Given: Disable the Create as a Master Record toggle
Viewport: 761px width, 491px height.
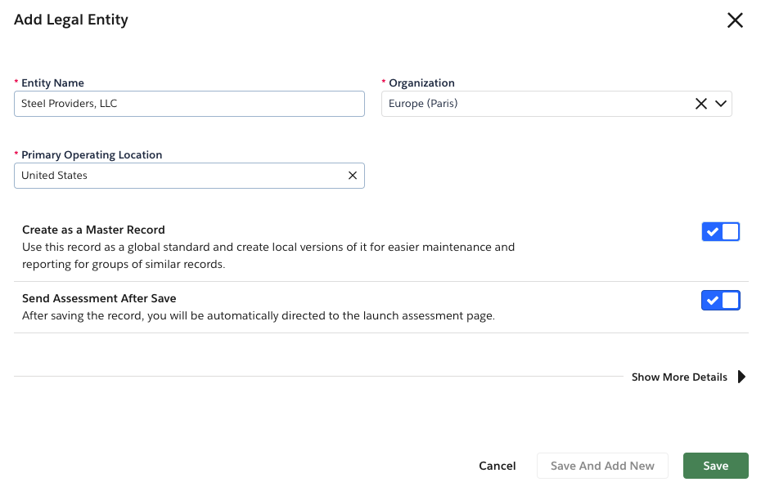Looking at the screenshot, I should point(720,231).
